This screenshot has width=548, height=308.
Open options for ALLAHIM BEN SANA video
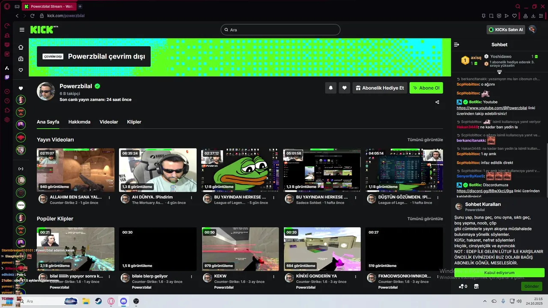tap(109, 198)
